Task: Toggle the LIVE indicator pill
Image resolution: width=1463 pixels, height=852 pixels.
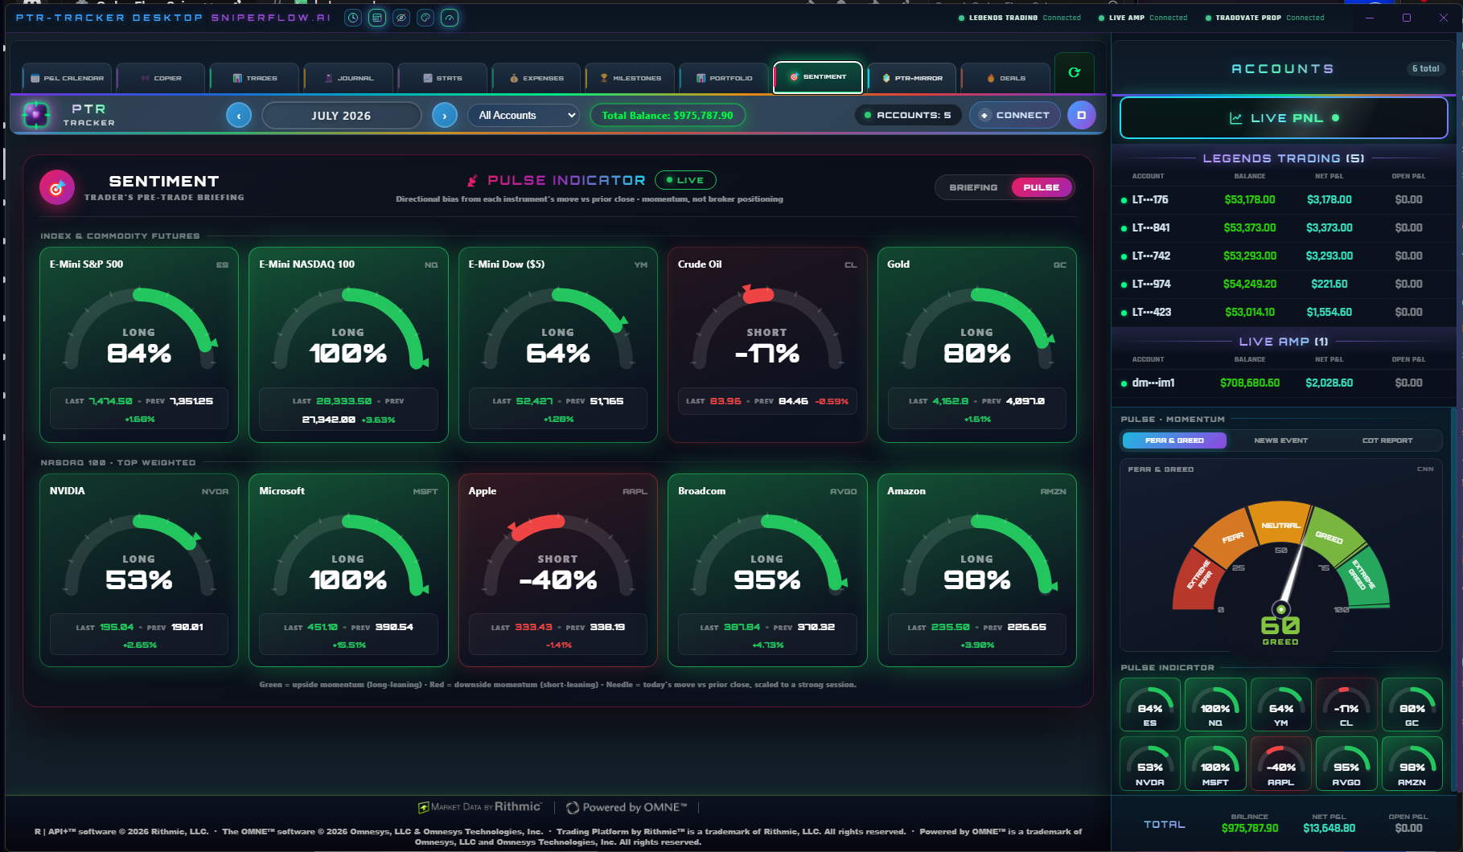Action: [x=685, y=180]
